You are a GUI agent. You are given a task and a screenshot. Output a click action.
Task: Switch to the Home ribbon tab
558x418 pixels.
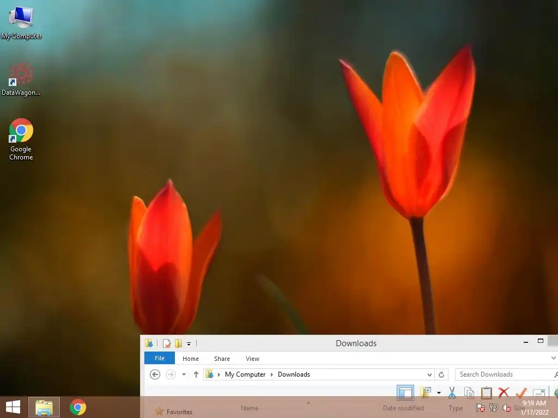click(x=191, y=359)
